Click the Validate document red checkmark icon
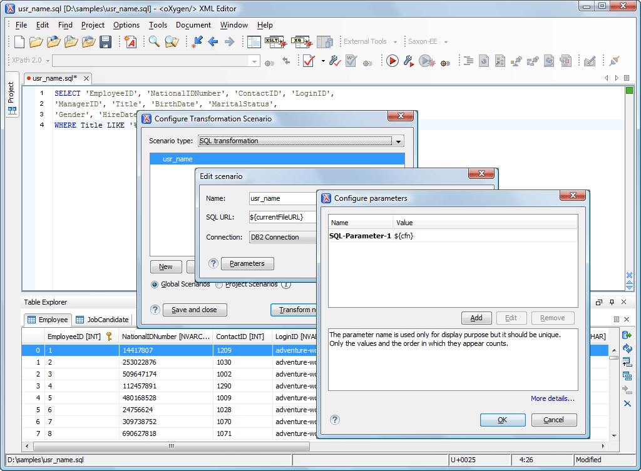 point(309,61)
